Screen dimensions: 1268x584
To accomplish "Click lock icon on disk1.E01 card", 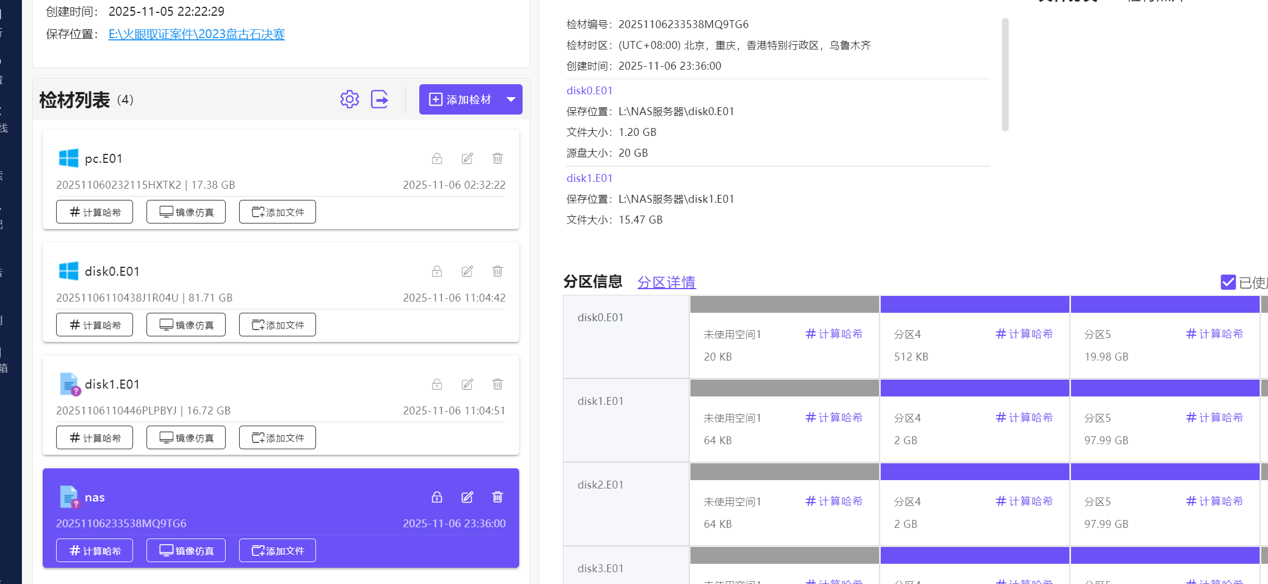I will (437, 384).
